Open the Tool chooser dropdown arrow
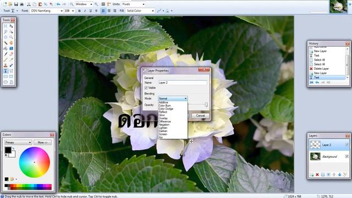The width and height of the screenshot is (352, 198). pyautogui.click(x=17, y=11)
